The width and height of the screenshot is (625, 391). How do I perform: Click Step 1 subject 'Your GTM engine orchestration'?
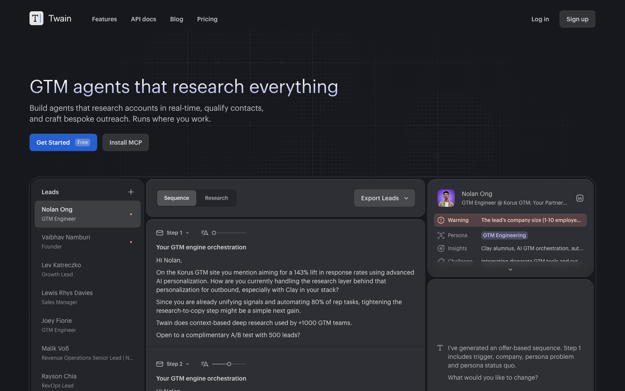click(201, 247)
